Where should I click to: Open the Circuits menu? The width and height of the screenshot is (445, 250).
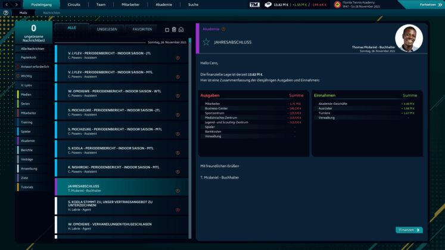[74, 5]
